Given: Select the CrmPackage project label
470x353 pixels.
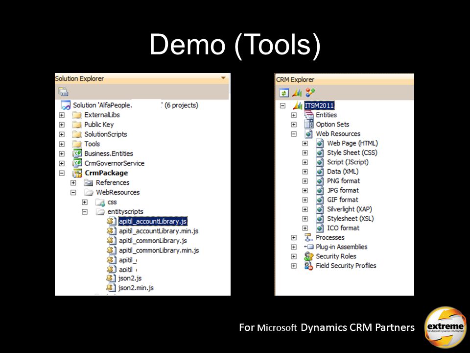Looking at the screenshot, I should [106, 173].
